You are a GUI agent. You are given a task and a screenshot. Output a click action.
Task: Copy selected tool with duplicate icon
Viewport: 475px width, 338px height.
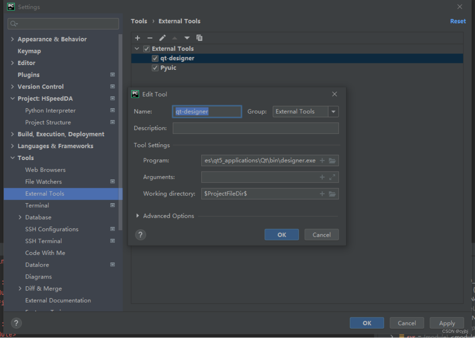pyautogui.click(x=199, y=38)
